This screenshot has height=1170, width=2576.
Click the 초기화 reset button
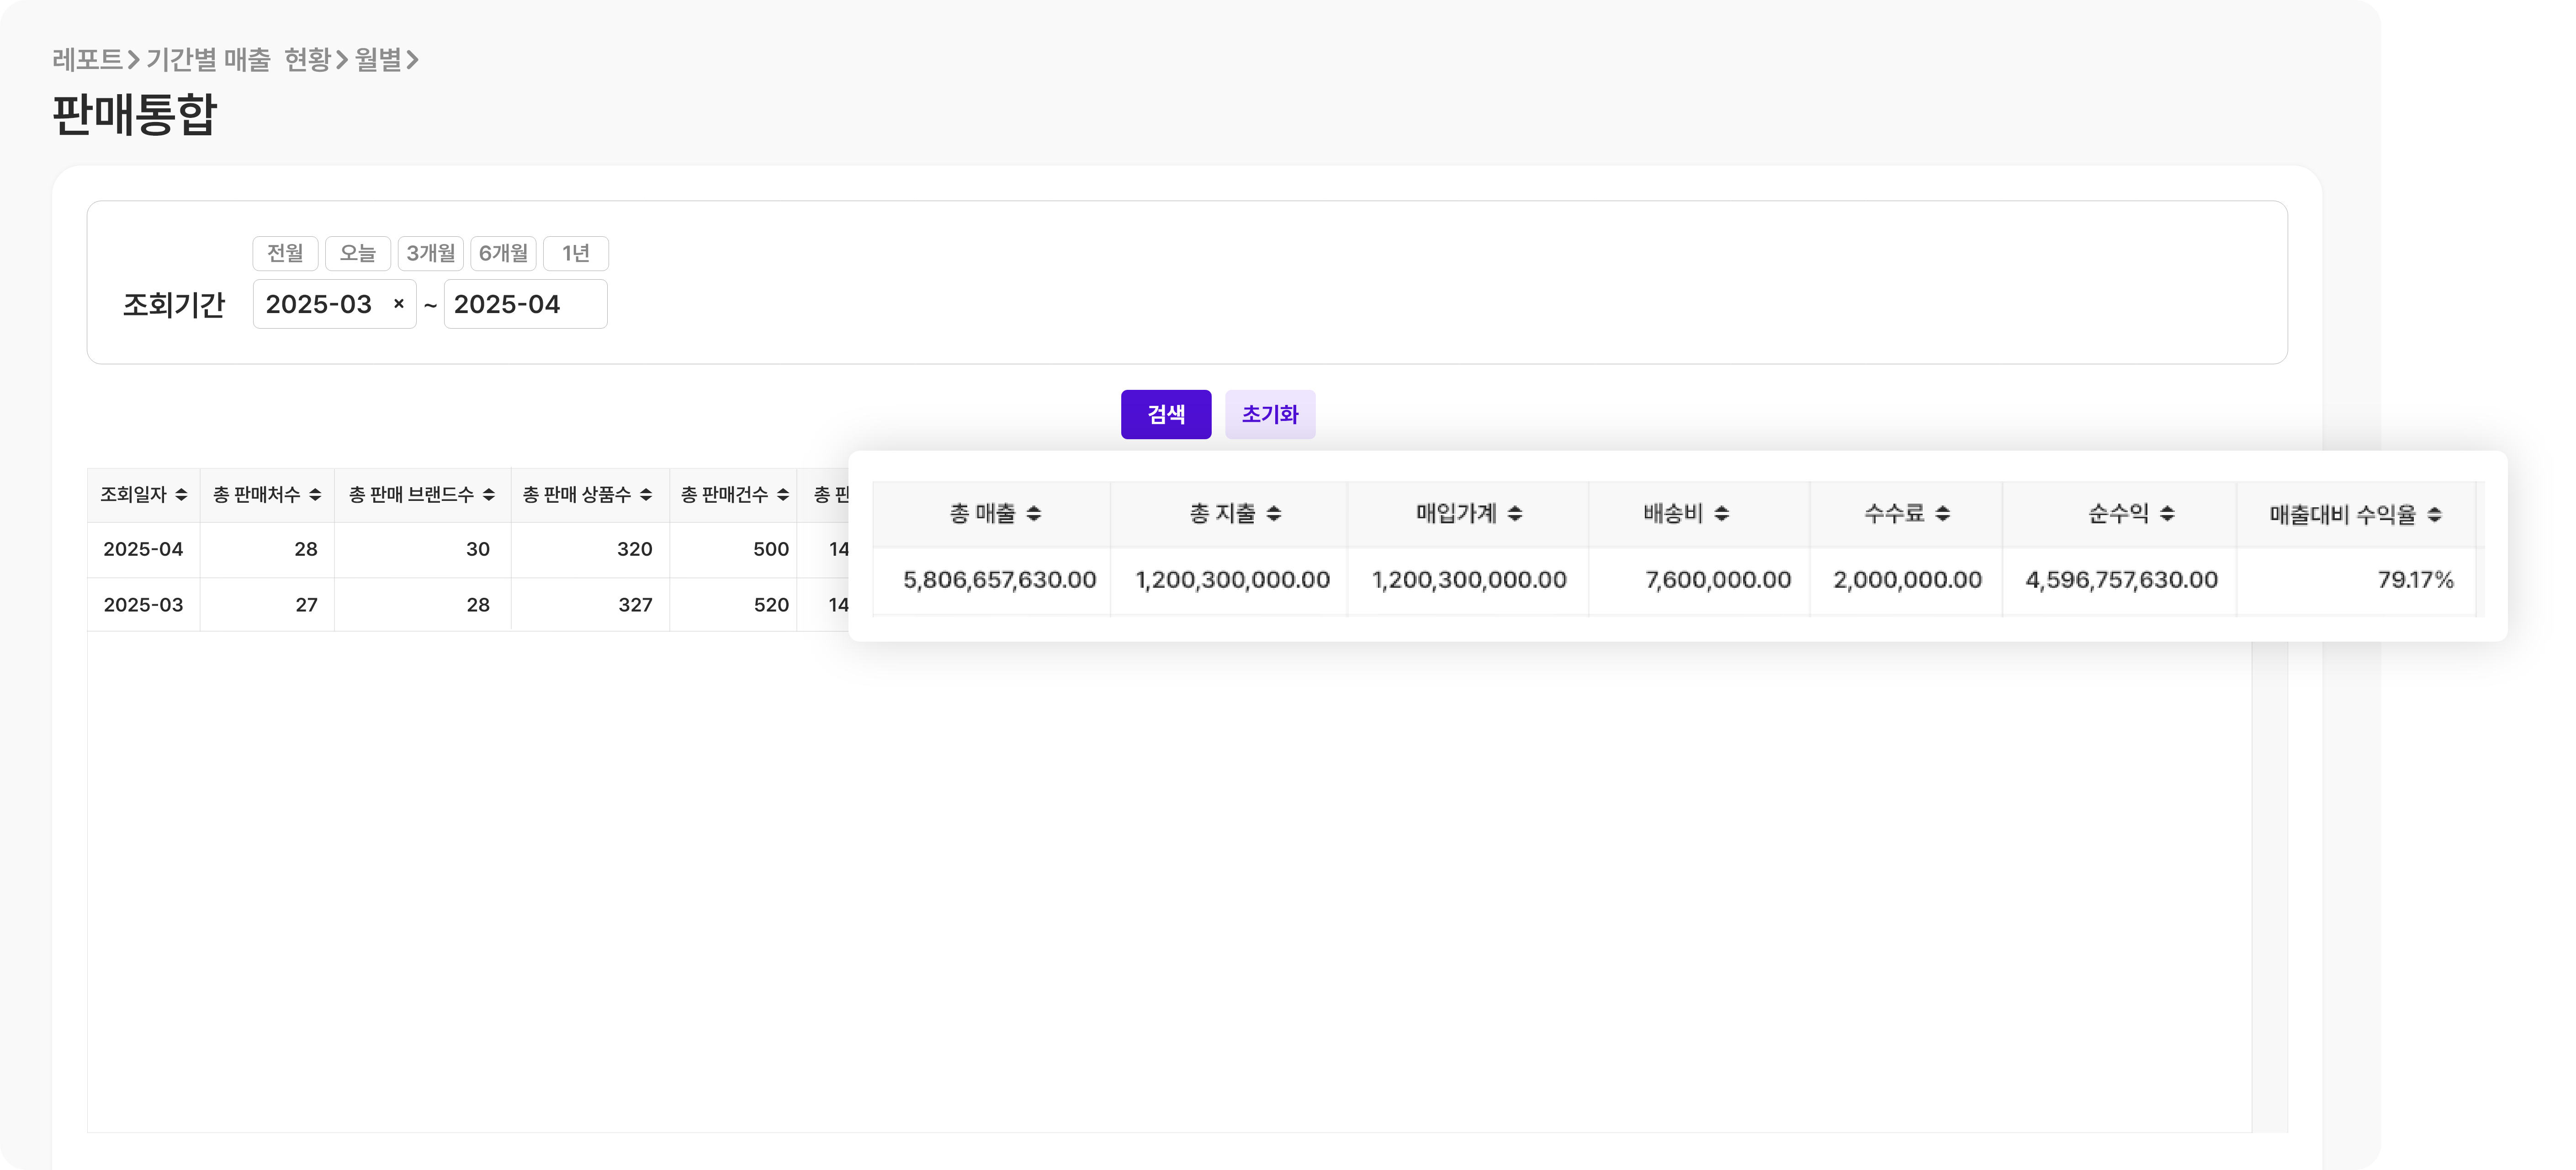click(x=1270, y=414)
